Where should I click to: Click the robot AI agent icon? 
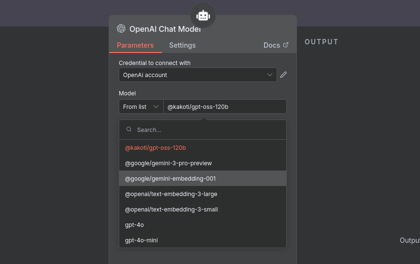203,15
